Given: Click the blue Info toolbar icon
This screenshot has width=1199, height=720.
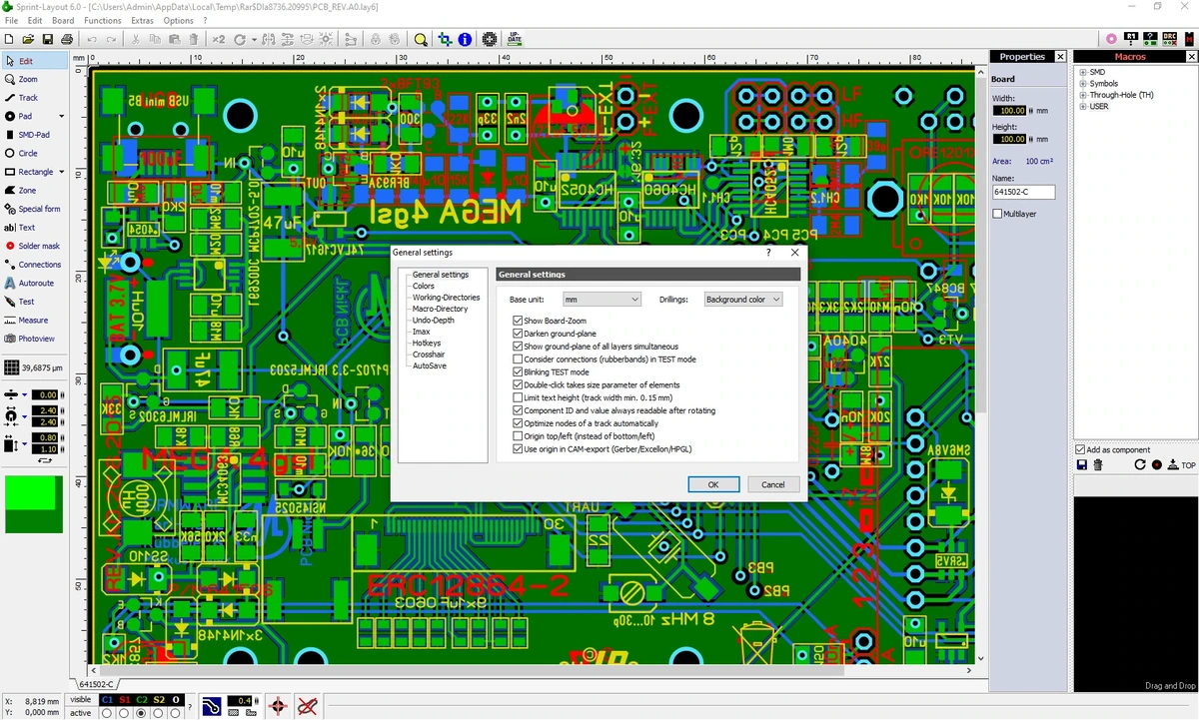Looking at the screenshot, I should (465, 39).
